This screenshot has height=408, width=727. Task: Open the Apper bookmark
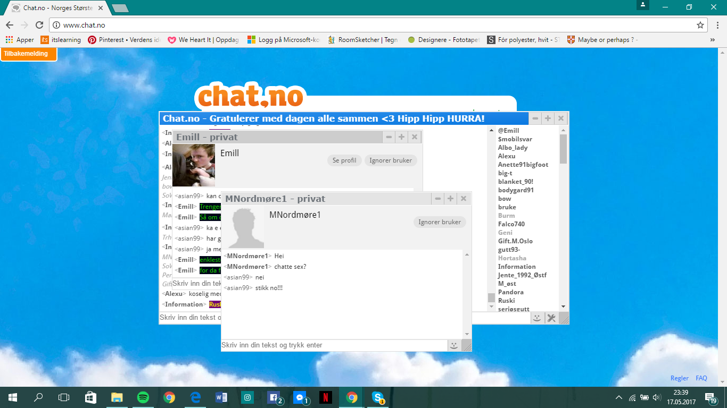pyautogui.click(x=20, y=40)
